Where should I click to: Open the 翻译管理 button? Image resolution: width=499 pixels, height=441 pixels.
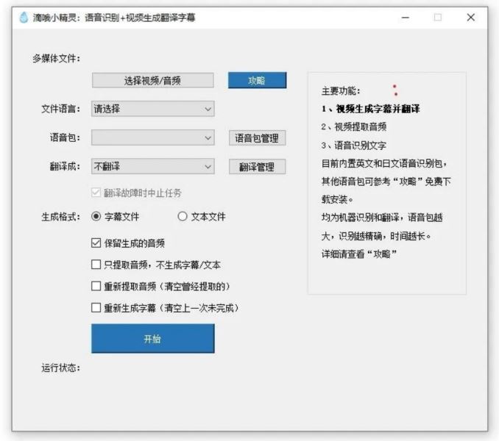257,167
